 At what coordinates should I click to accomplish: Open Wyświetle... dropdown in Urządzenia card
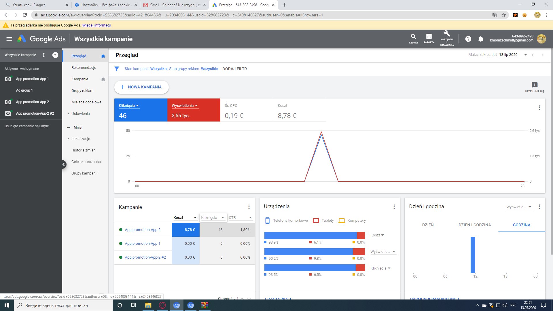(383, 252)
